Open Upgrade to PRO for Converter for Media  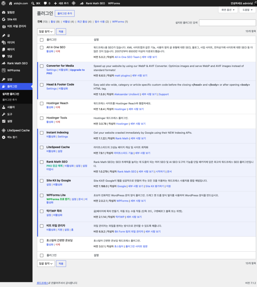click(66, 71)
